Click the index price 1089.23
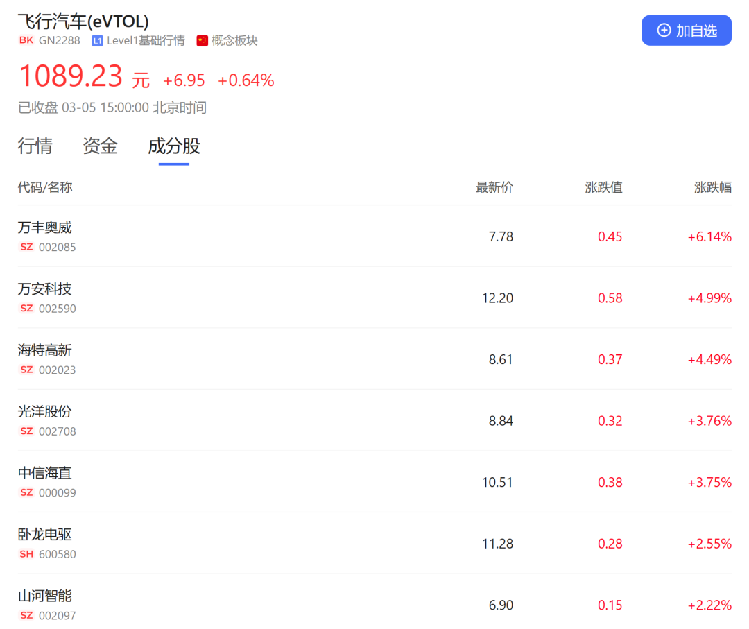 [x=71, y=76]
